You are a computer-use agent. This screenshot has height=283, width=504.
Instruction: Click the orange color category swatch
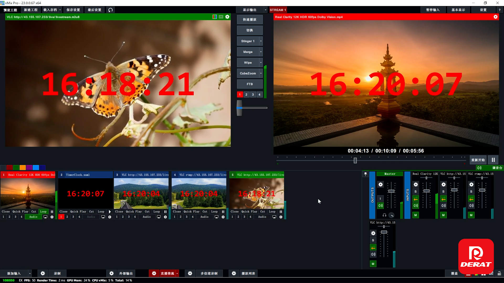(x=23, y=167)
